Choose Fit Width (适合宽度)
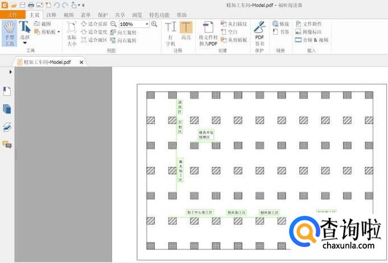Image resolution: width=388 pixels, height=263 pixels. (x=94, y=32)
